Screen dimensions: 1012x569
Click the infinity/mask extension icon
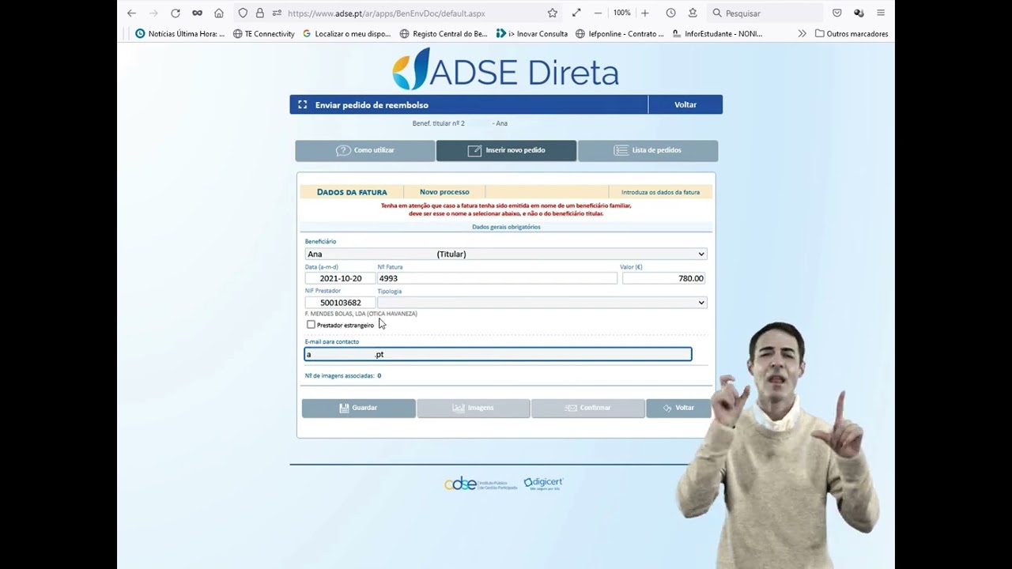pos(198,13)
